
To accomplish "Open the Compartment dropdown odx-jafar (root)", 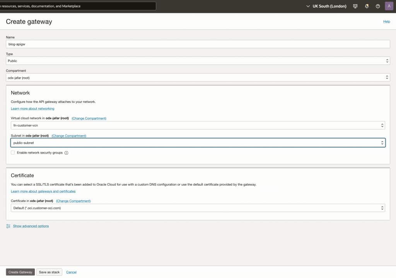I will (x=198, y=78).
